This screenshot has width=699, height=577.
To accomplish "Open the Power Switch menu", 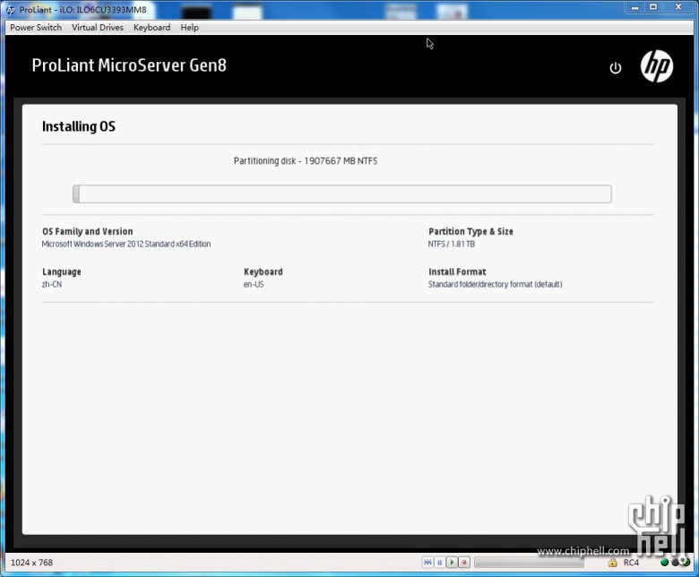I will click(x=36, y=28).
